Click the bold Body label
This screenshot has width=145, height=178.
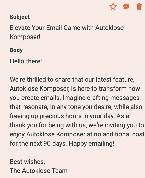click(16, 50)
